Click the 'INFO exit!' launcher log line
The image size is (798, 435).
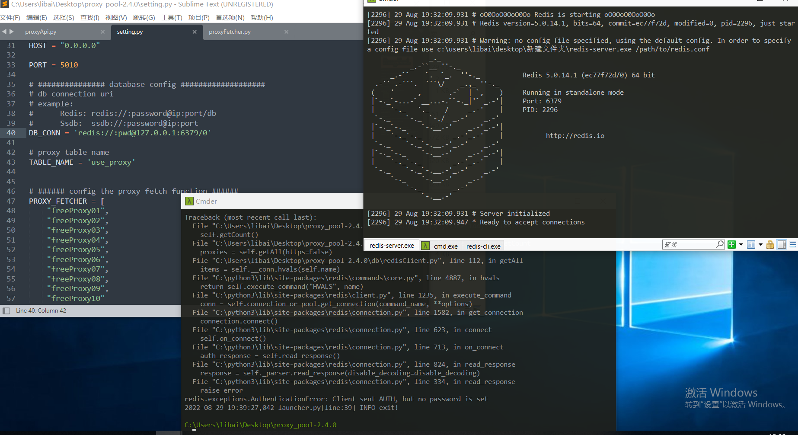pos(291,408)
